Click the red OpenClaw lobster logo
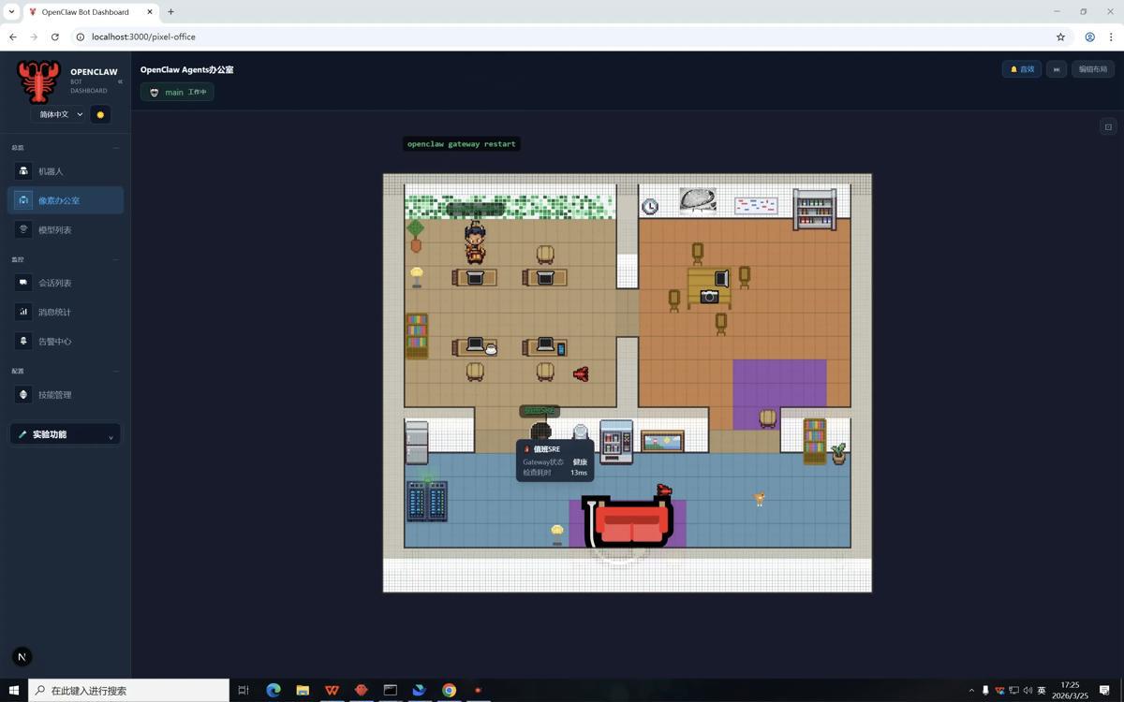This screenshot has height=702, width=1124. (38, 81)
